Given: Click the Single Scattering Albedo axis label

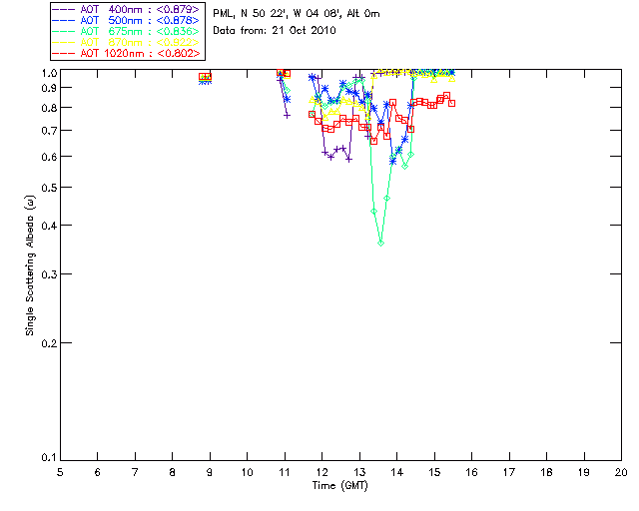Looking at the screenshot, I should pyautogui.click(x=30, y=265).
